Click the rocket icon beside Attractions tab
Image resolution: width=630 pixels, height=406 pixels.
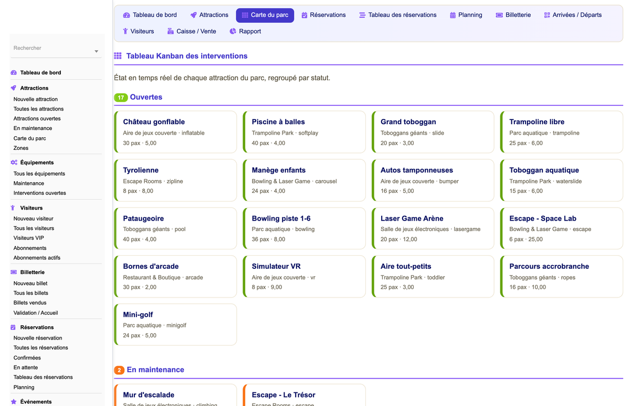(193, 15)
